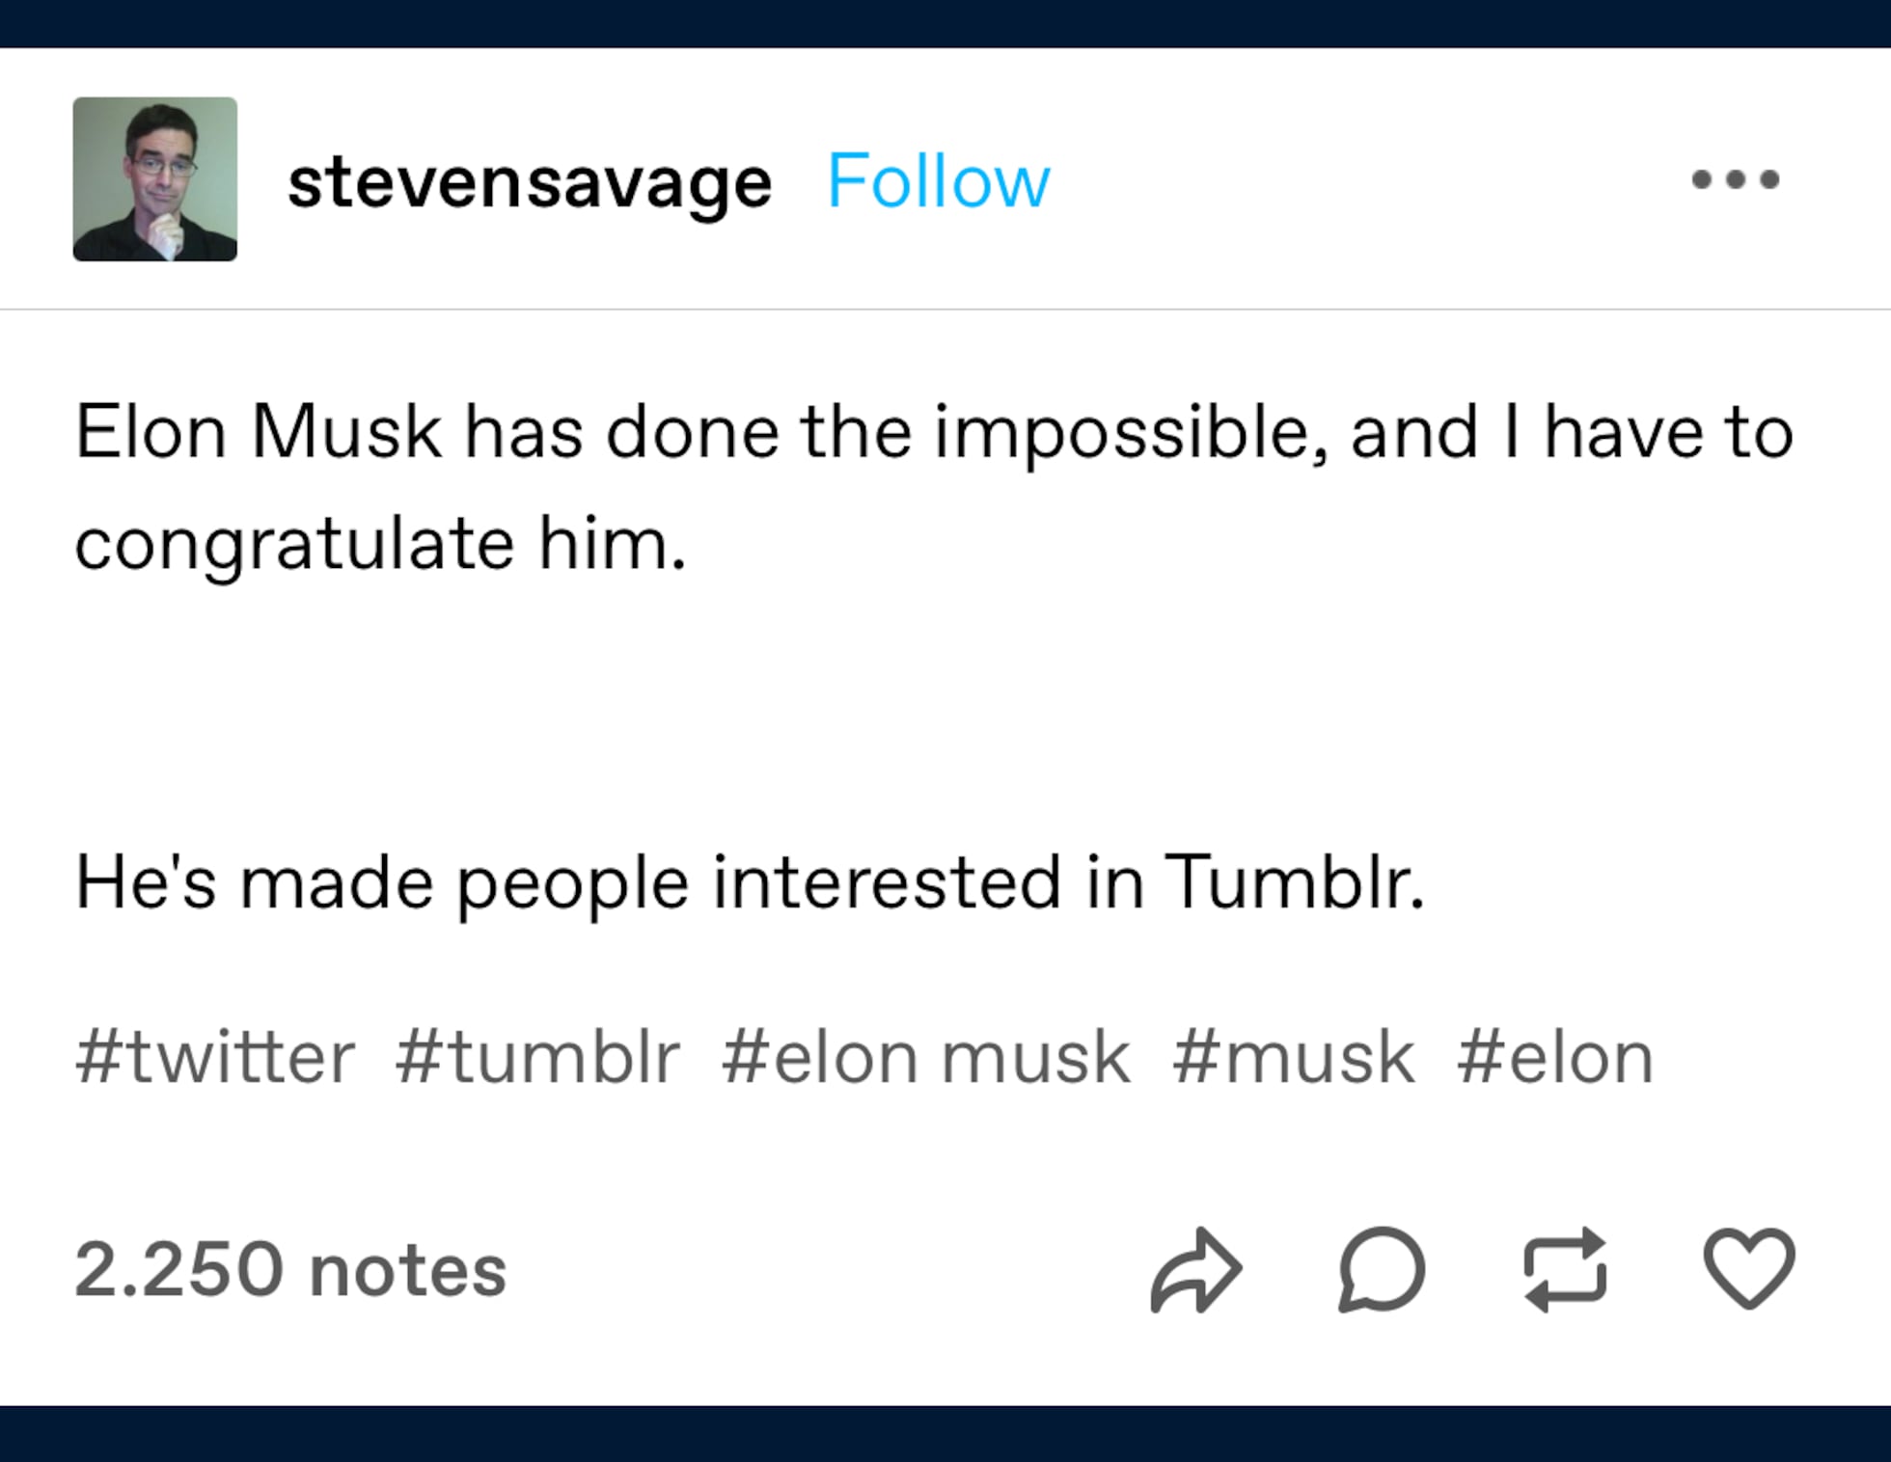Like the post with the heart icon
This screenshot has width=1891, height=1462.
click(1748, 1269)
